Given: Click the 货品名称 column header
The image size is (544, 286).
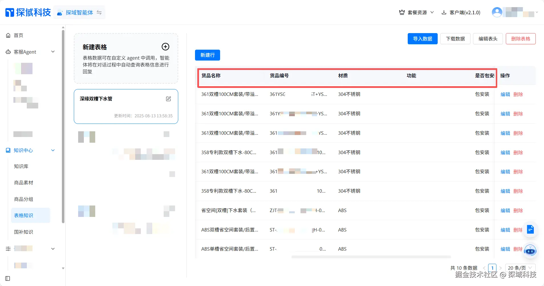Looking at the screenshot, I should (211, 76).
